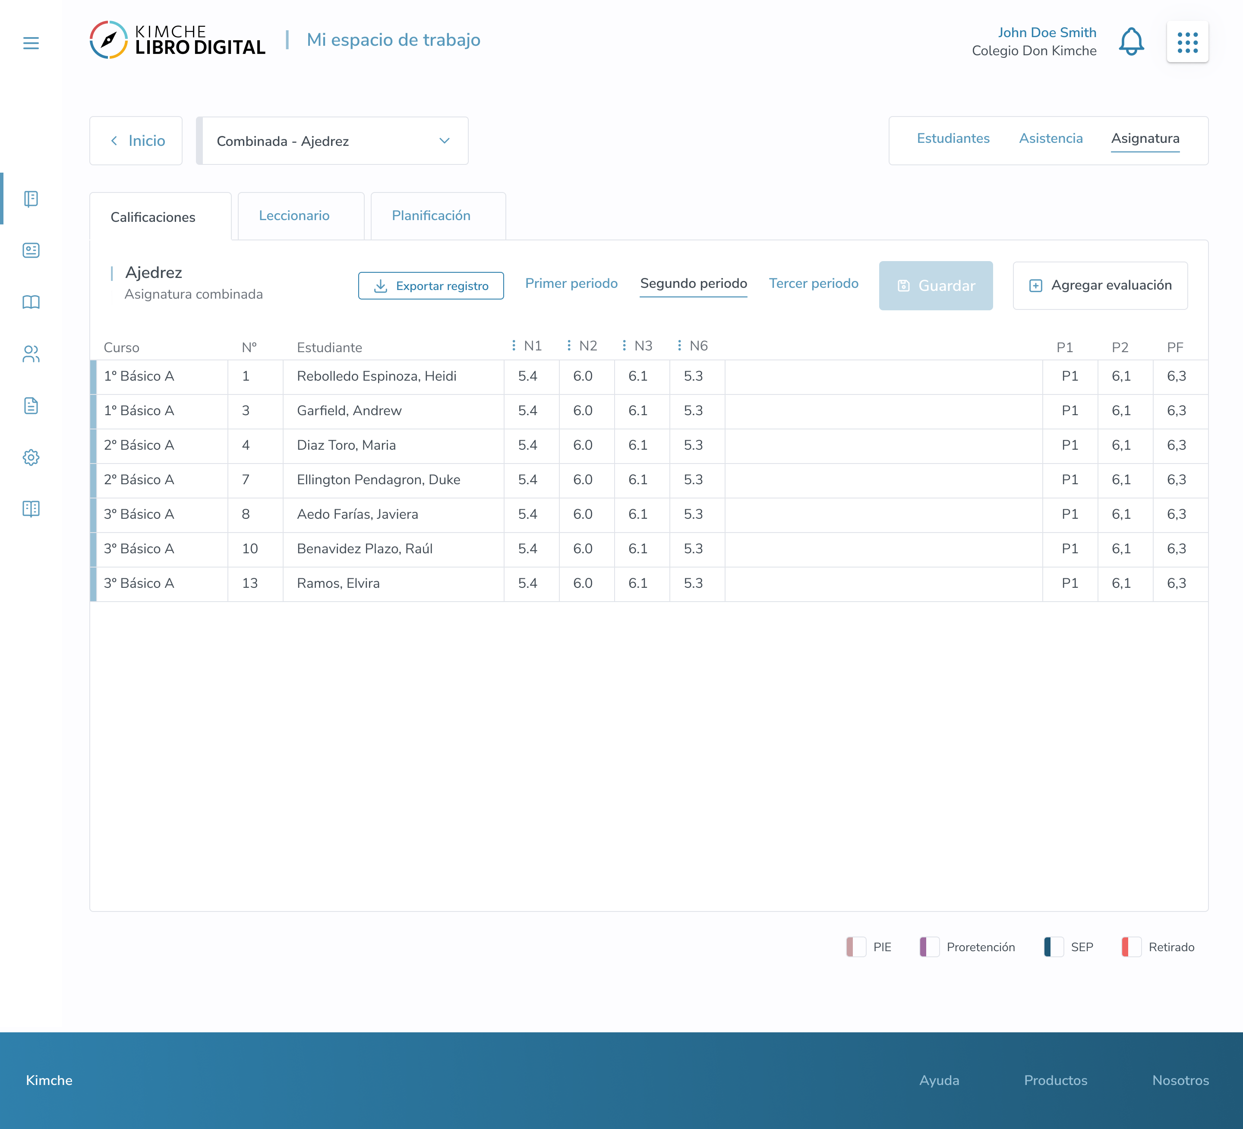The height and width of the screenshot is (1129, 1243).
Task: Open the N3 column options menu
Action: 624,346
